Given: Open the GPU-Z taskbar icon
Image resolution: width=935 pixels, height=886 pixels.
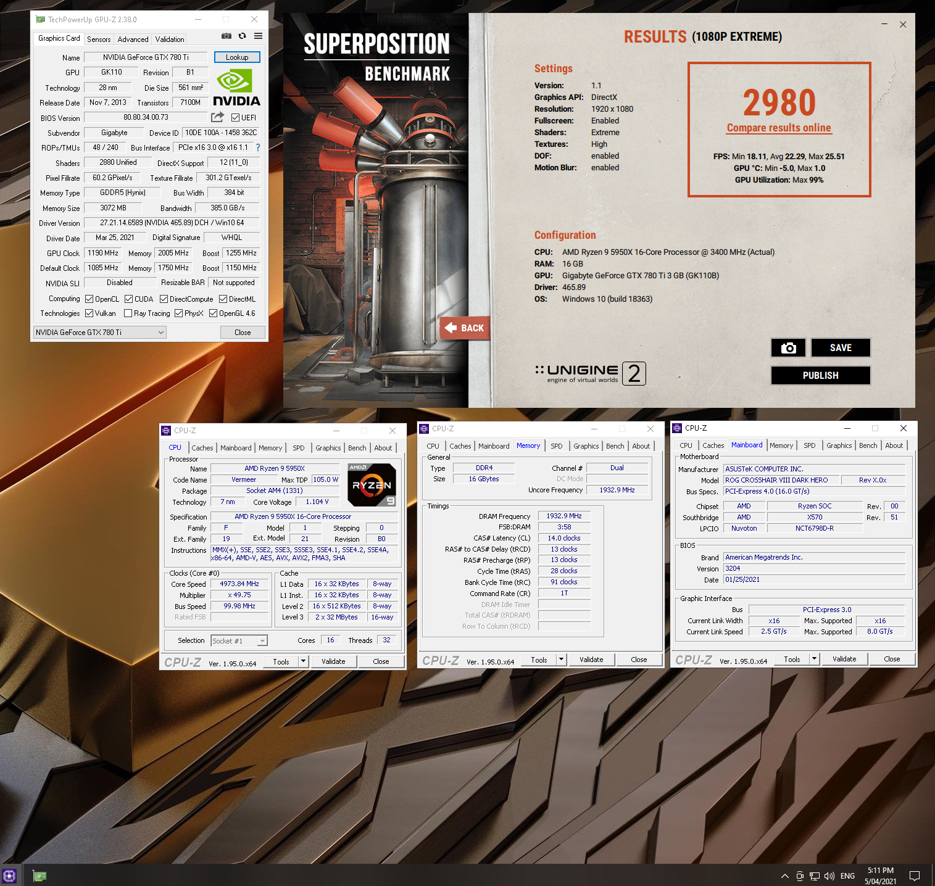Looking at the screenshot, I should pos(39,876).
